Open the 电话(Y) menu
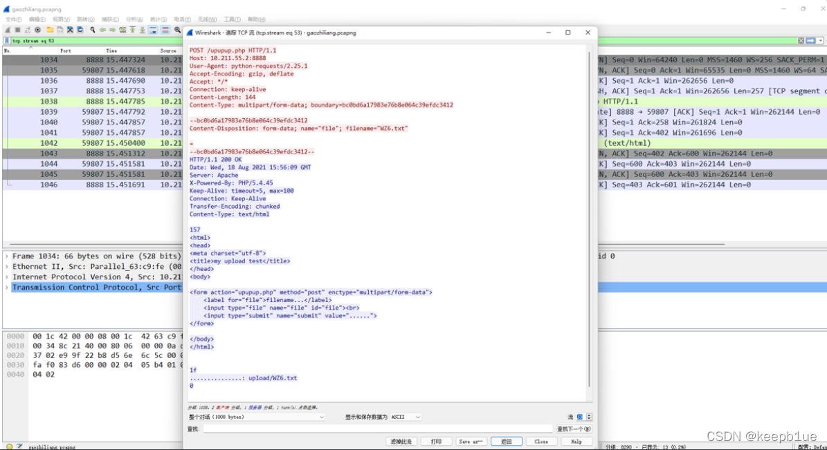Viewport: 827px width, 450px height. tap(182, 19)
